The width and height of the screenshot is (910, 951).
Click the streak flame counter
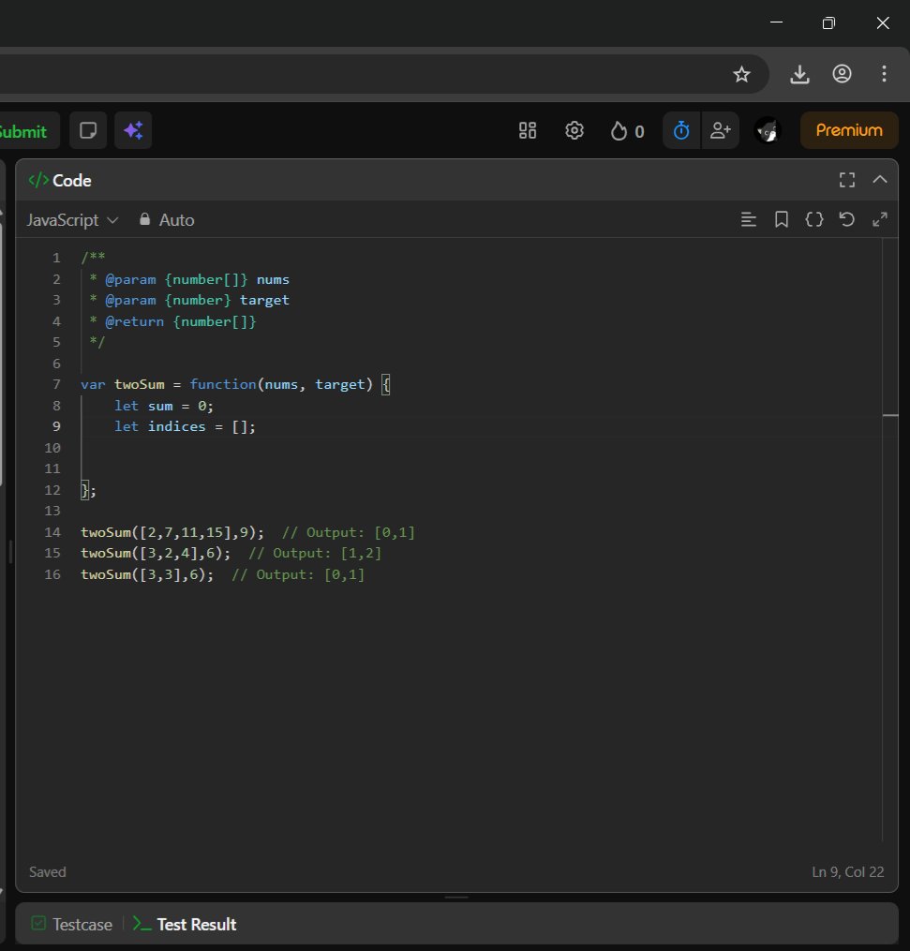pos(627,131)
